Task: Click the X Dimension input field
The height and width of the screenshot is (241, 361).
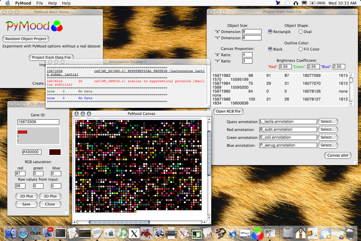Action: tap(252, 32)
